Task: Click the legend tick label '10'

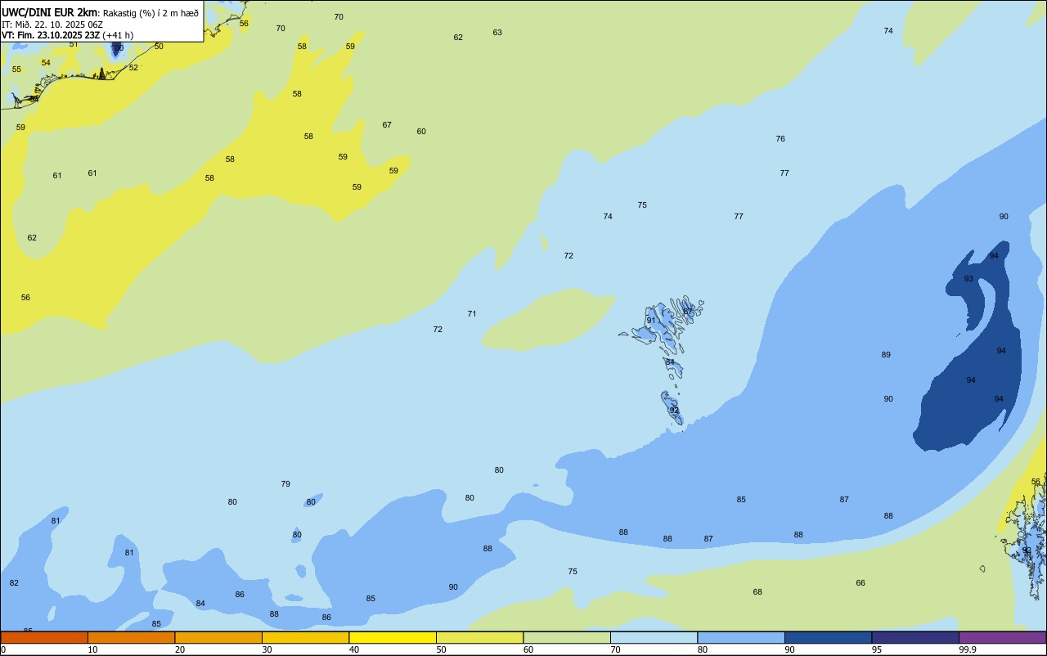Action: (x=92, y=649)
